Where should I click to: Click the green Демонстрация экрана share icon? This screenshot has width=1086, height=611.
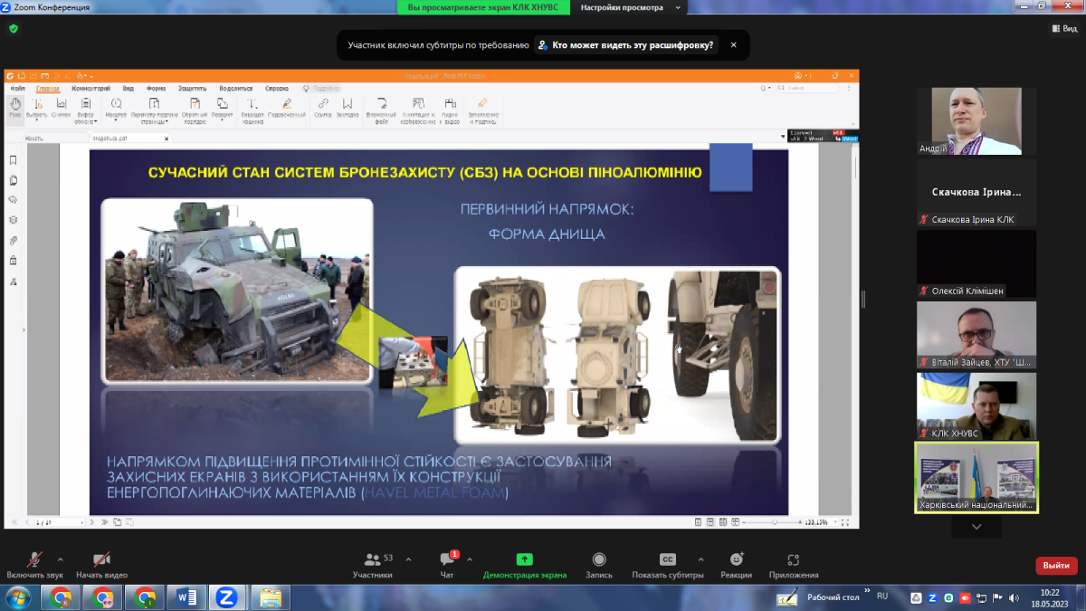tap(524, 559)
